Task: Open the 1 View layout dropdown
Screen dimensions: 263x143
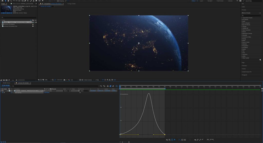Action: [x=98, y=80]
